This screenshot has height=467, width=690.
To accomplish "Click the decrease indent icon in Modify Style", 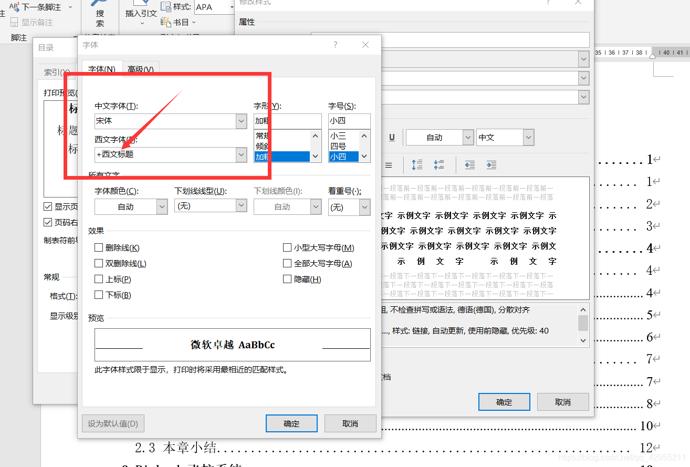I will click(x=470, y=165).
